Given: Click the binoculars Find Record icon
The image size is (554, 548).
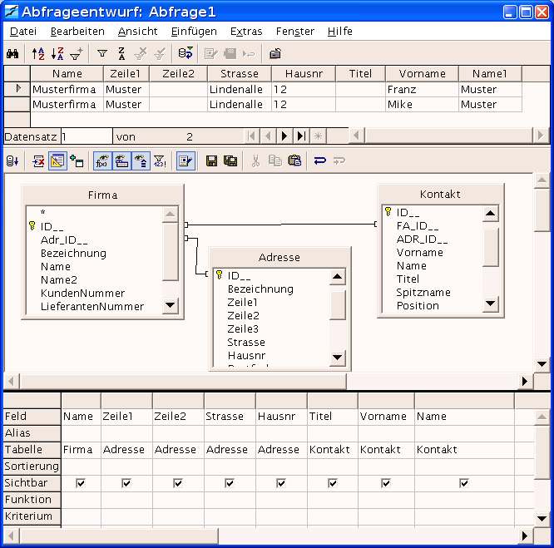Looking at the screenshot, I should 12,53.
